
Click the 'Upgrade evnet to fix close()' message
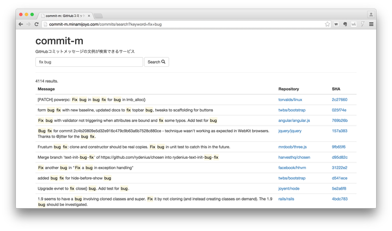pos(83,189)
